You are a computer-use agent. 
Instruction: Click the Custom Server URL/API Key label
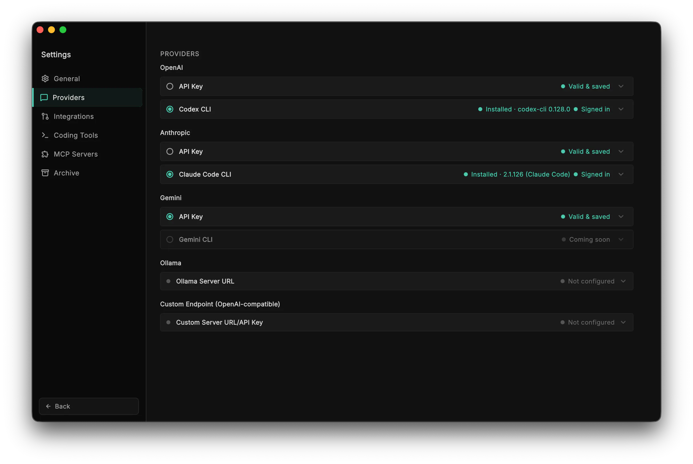pos(220,322)
